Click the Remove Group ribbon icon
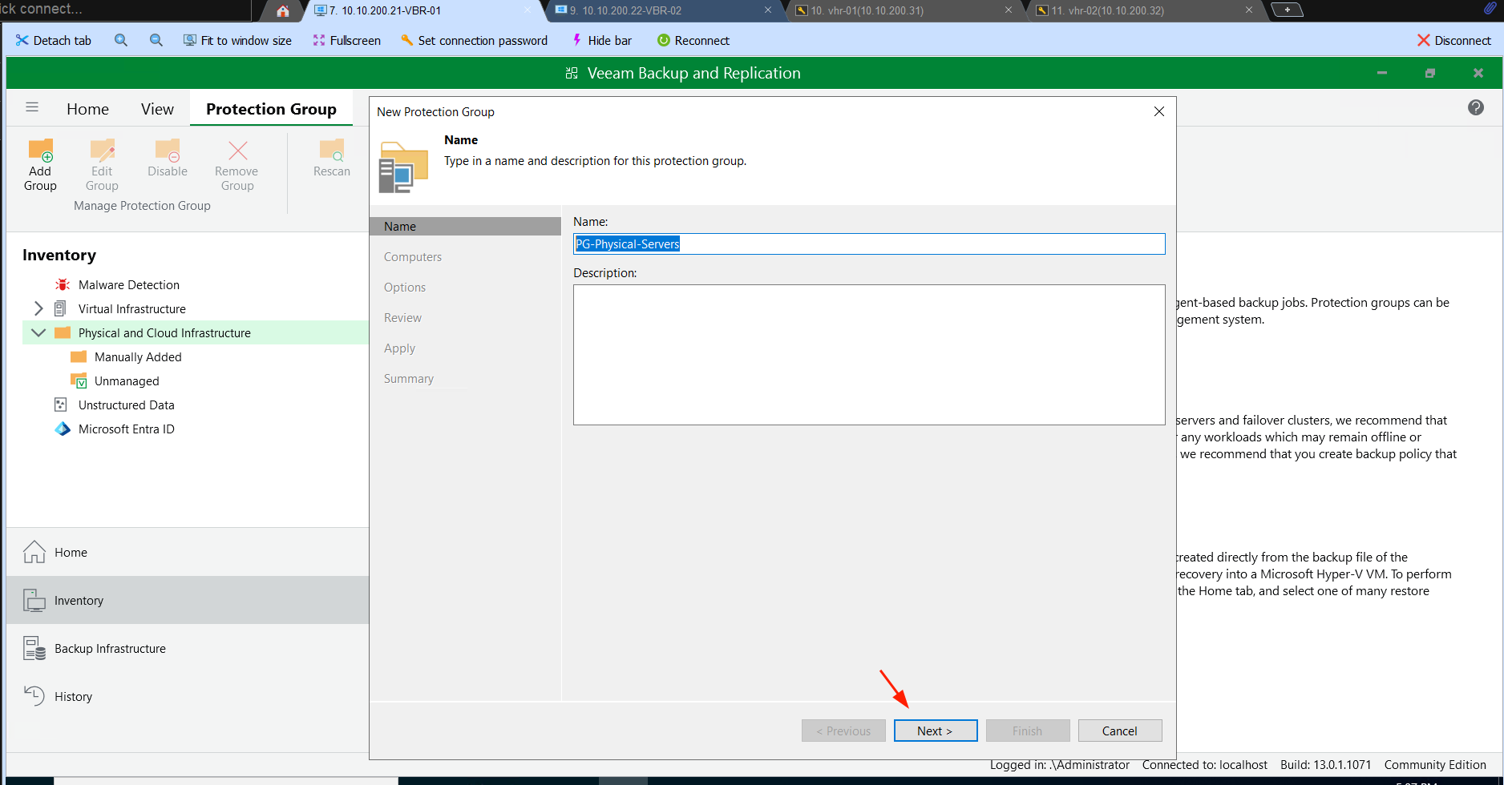Viewport: 1504px width, 785px height. [237, 151]
